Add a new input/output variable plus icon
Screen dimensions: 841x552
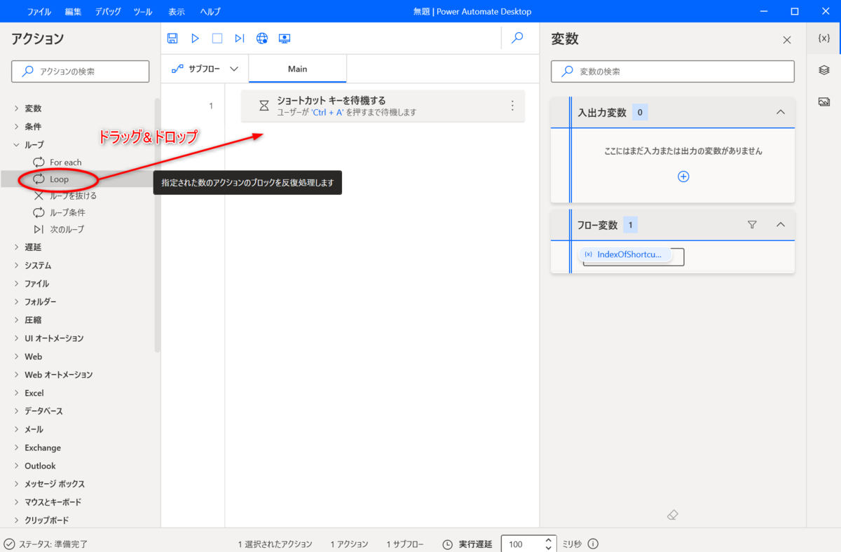[x=683, y=177]
